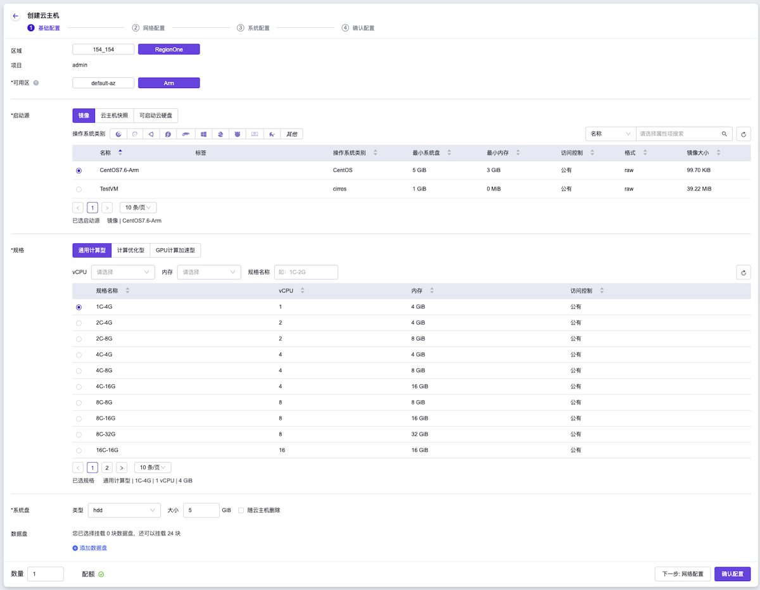This screenshot has width=760, height=590.
Task: Select the openSUSE chameleon OS icon
Action: pyautogui.click(x=186, y=134)
